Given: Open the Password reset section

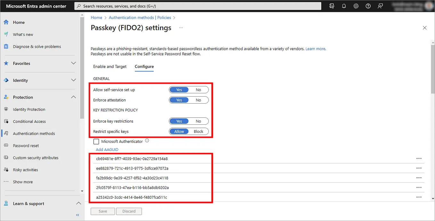Looking at the screenshot, I should (x=25, y=146).
